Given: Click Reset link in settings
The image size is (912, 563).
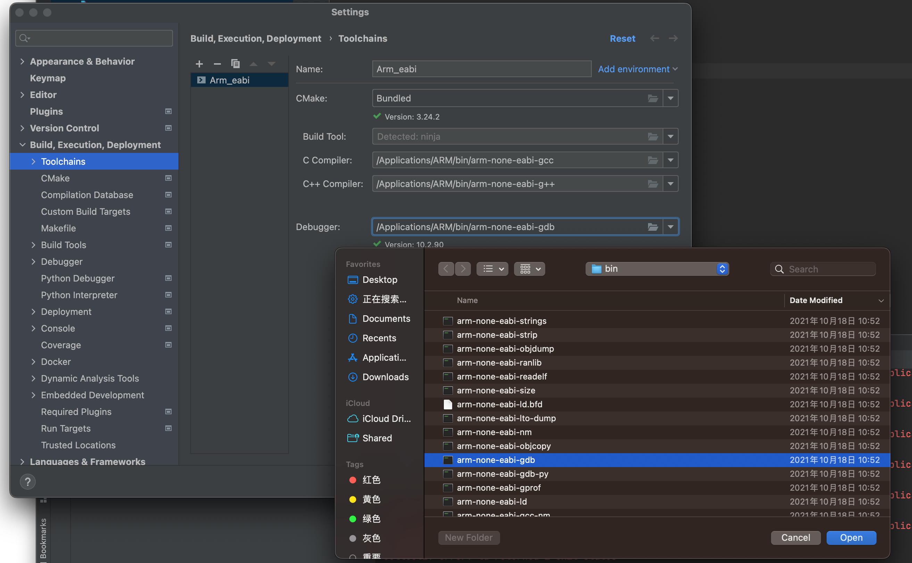Looking at the screenshot, I should point(622,38).
